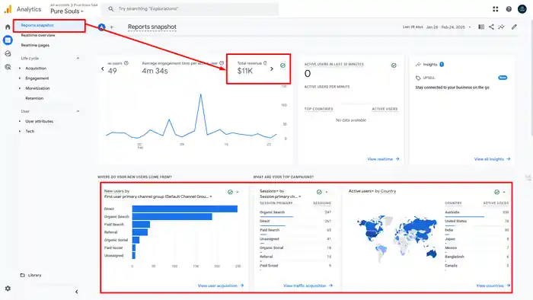Open the Insights sparkline icon in header

(x=501, y=27)
